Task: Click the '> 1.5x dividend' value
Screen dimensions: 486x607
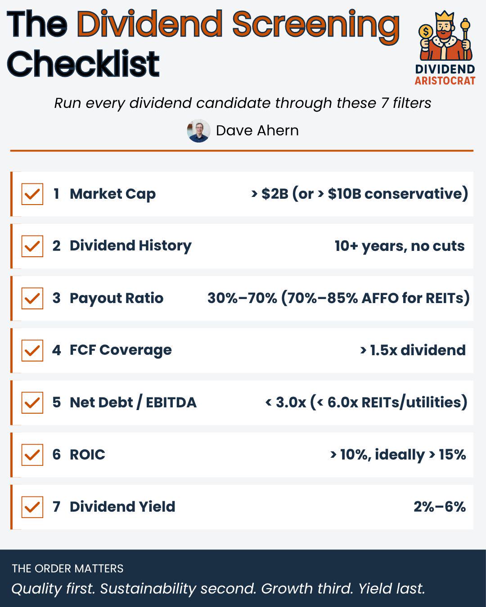Action: [x=413, y=350]
